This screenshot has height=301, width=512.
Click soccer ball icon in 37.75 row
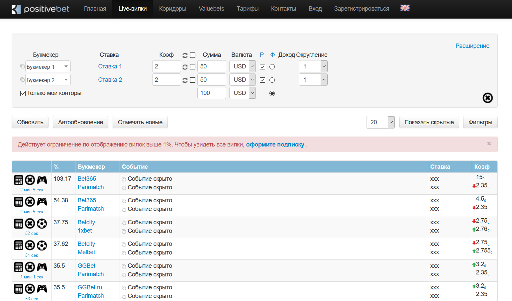click(42, 224)
